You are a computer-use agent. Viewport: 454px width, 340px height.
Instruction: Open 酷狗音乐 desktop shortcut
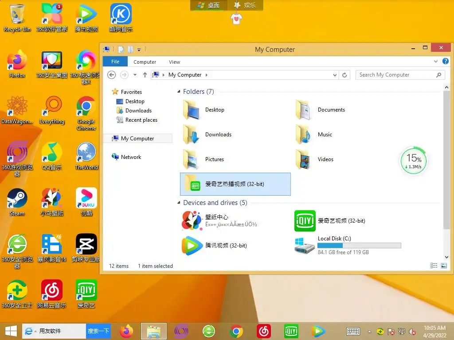point(121,18)
